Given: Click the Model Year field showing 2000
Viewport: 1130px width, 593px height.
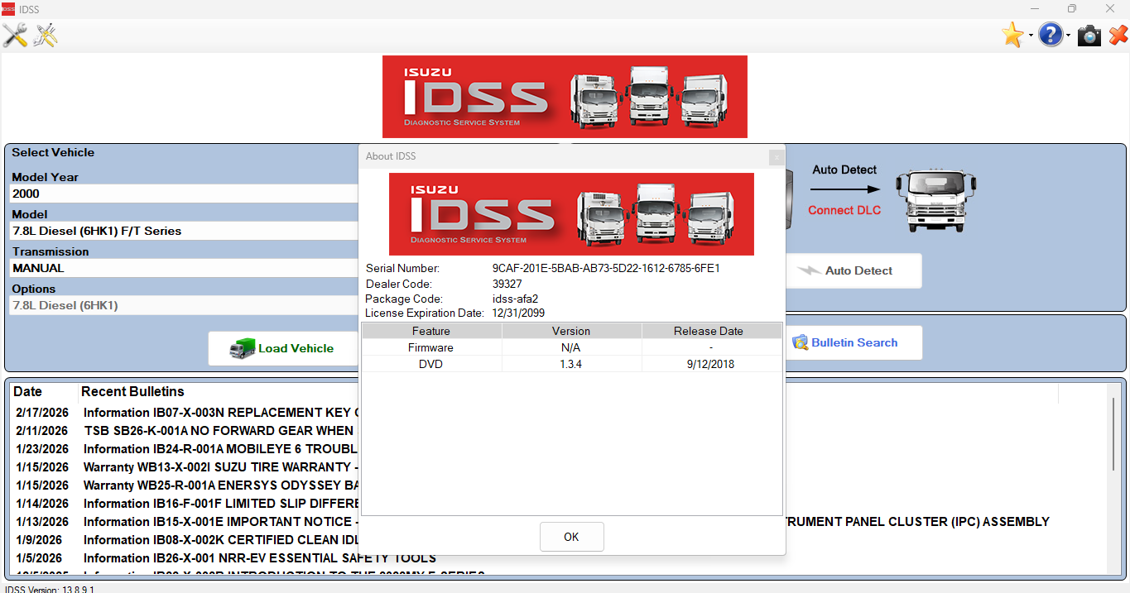Looking at the screenshot, I should [x=184, y=194].
